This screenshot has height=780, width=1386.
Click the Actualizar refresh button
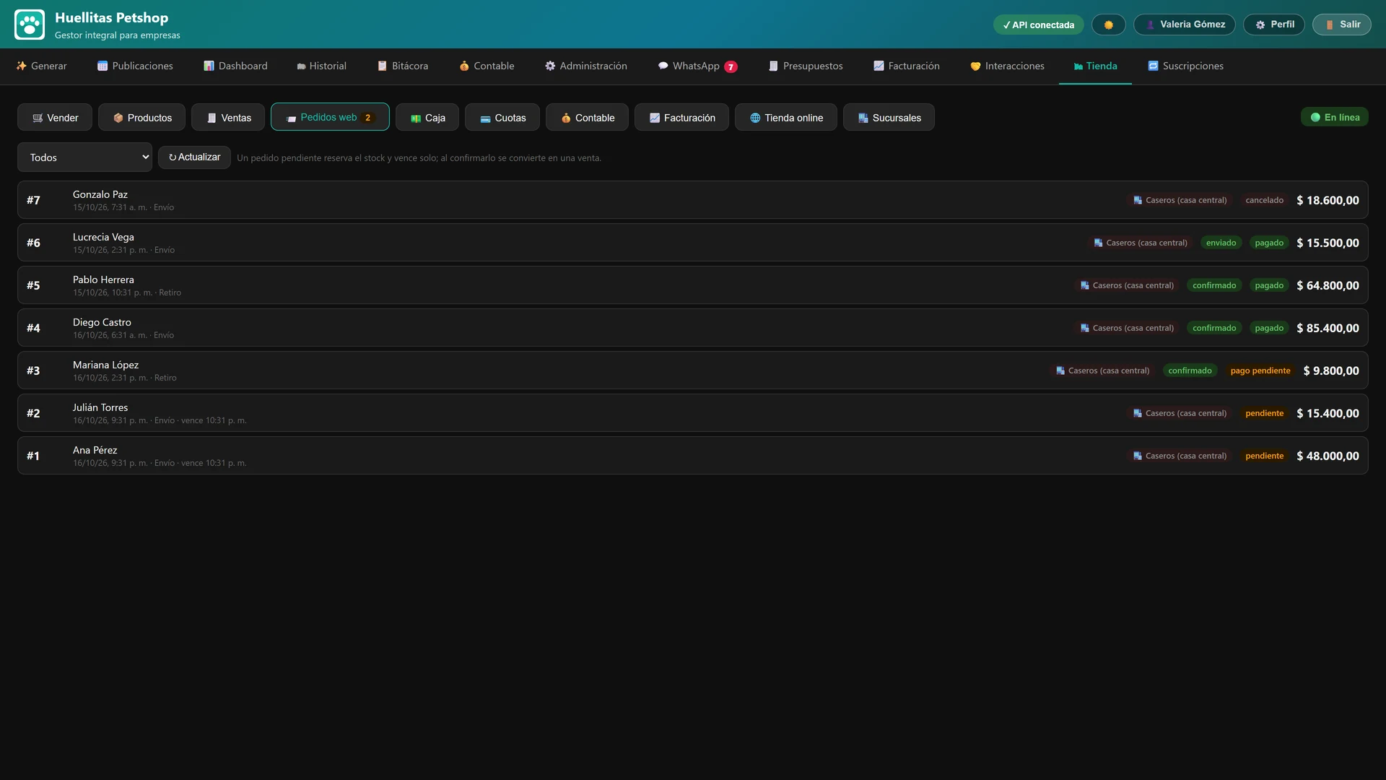194,157
